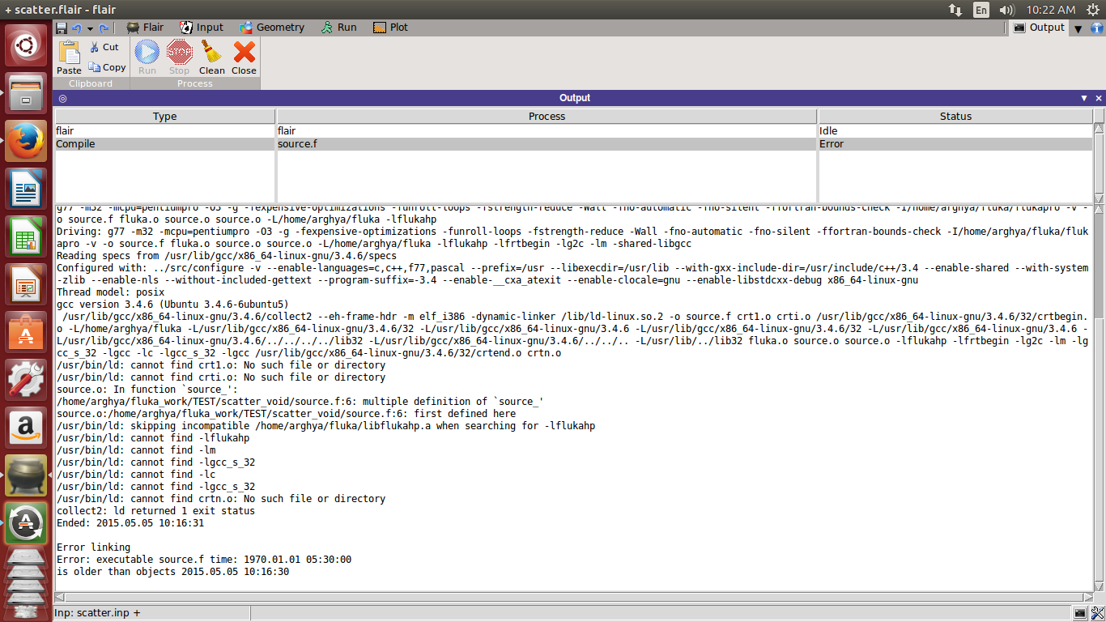Image resolution: width=1106 pixels, height=622 pixels.
Task: Click the 'Ended: 2015.05.05 10:16:31' line
Action: 130,523
